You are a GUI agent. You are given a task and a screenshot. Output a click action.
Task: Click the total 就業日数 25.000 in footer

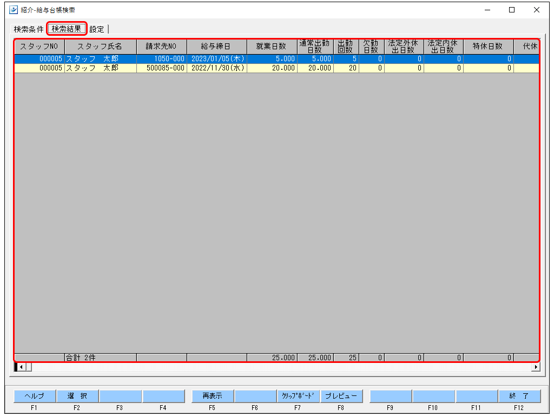point(272,357)
